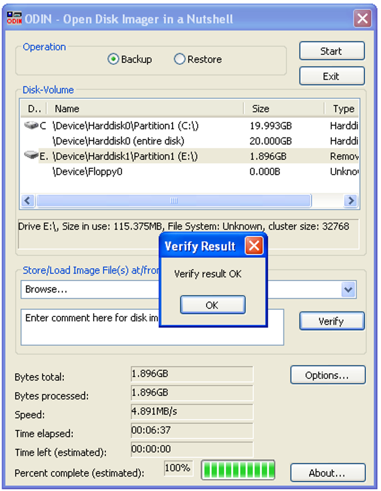
Task: Click the horizontal scrollbar thumb in volume list
Action: tap(174, 200)
